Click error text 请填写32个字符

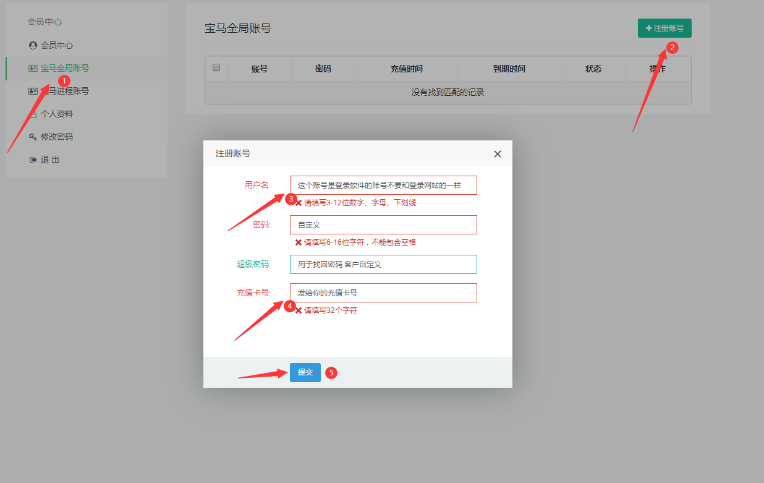point(331,310)
